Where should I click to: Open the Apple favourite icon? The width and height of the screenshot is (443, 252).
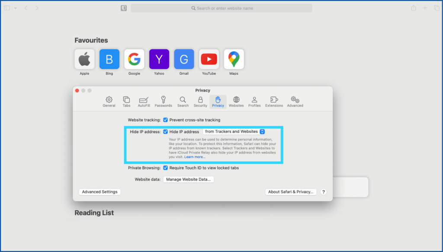click(84, 59)
